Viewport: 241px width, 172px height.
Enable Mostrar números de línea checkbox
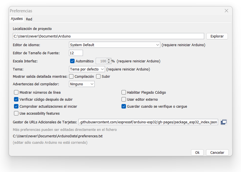click(x=16, y=92)
